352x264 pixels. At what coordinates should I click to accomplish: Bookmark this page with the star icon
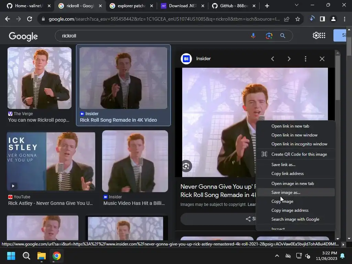pos(297,19)
